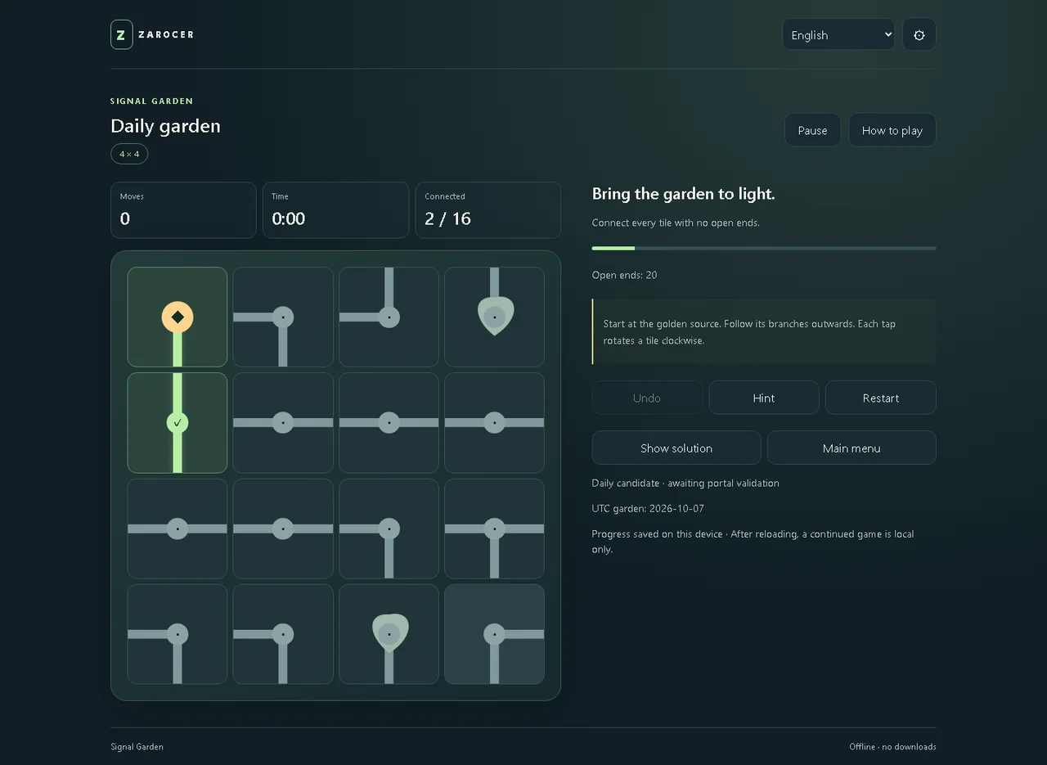The width and height of the screenshot is (1047, 765).
Task: Return to the Main menu
Action: 852,448
